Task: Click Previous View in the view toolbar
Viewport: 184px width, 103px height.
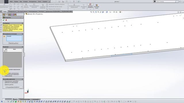Action: tap(96, 12)
